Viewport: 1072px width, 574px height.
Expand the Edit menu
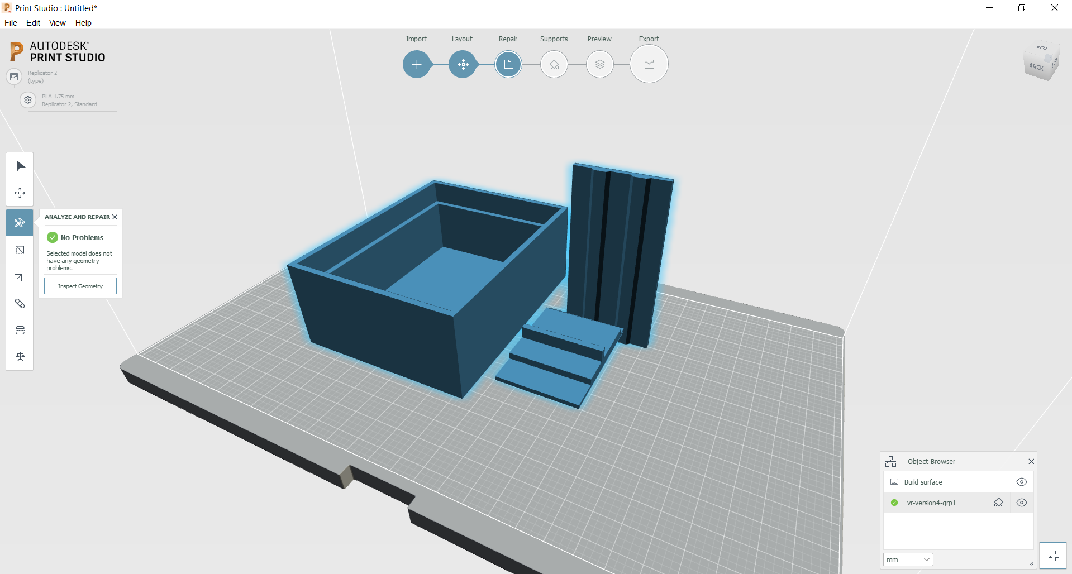[33, 23]
